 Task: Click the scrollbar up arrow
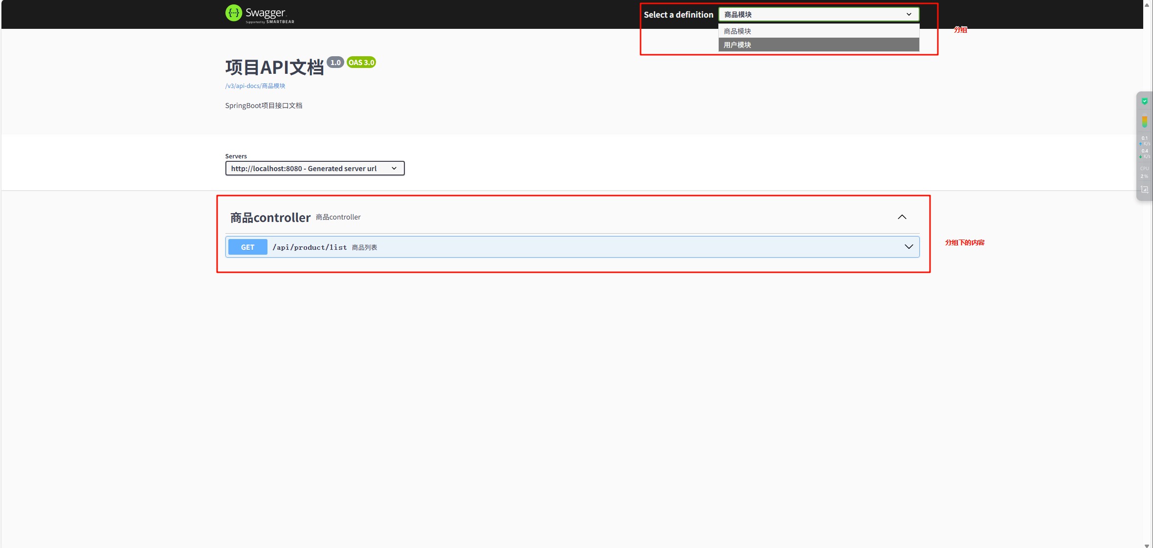(x=1147, y=5)
